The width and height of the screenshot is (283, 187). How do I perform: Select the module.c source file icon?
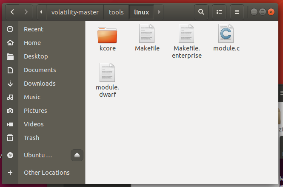tap(226, 33)
